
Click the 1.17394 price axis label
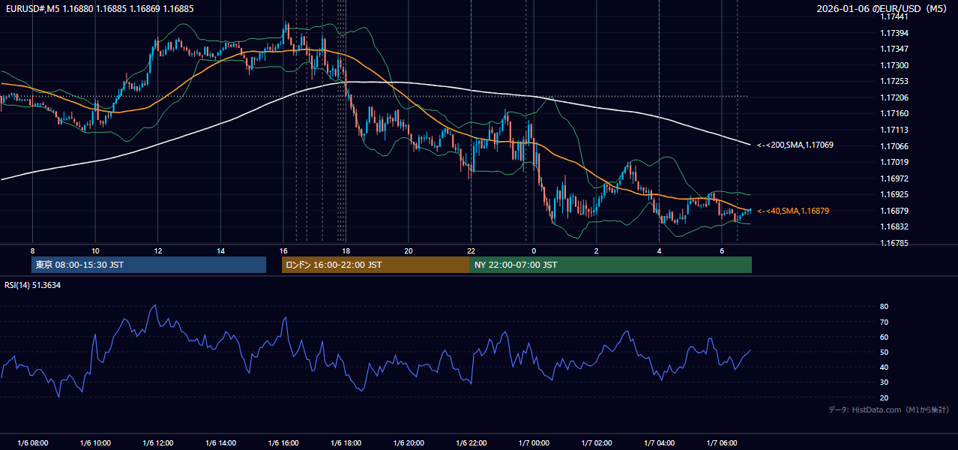894,33
